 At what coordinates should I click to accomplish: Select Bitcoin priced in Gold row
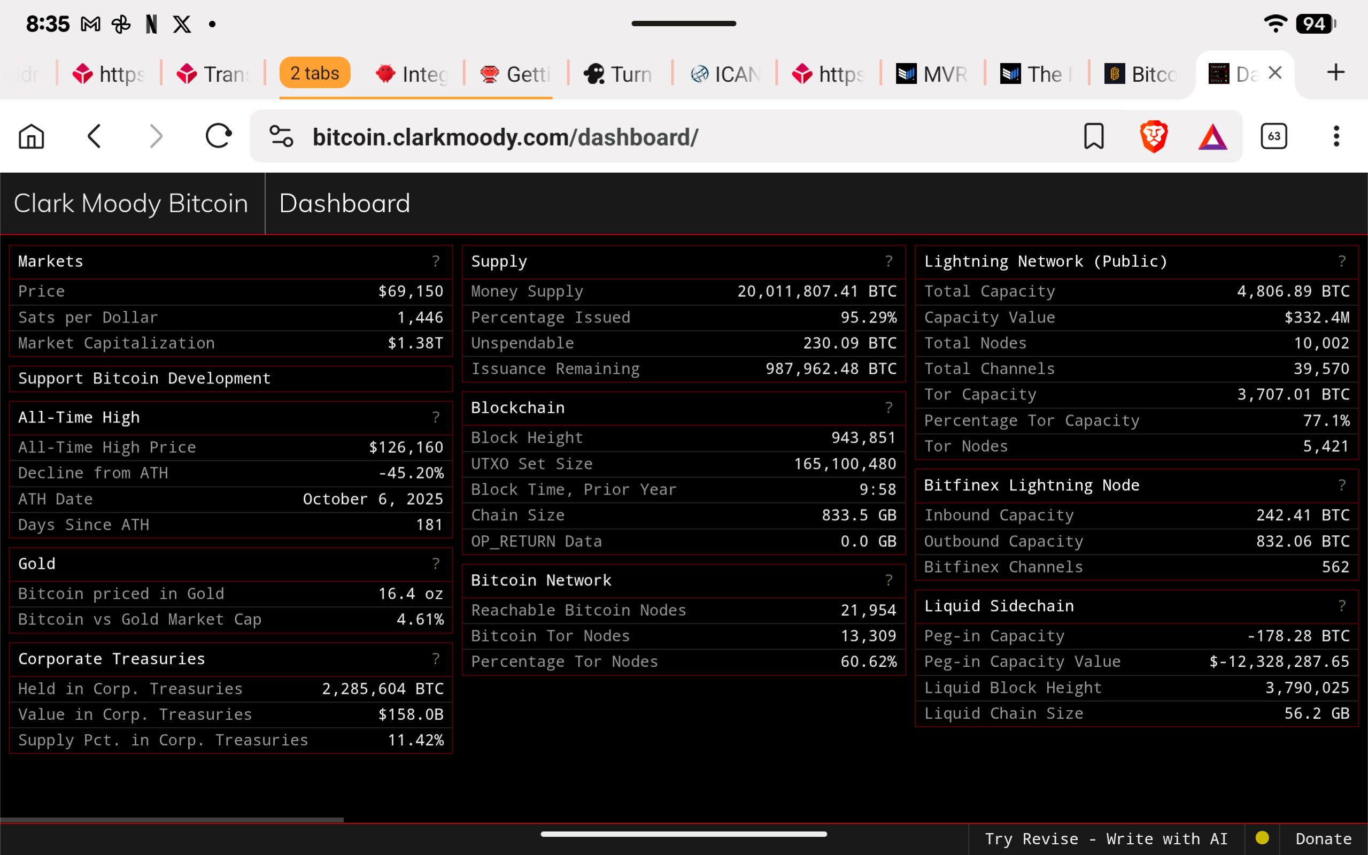[230, 594]
